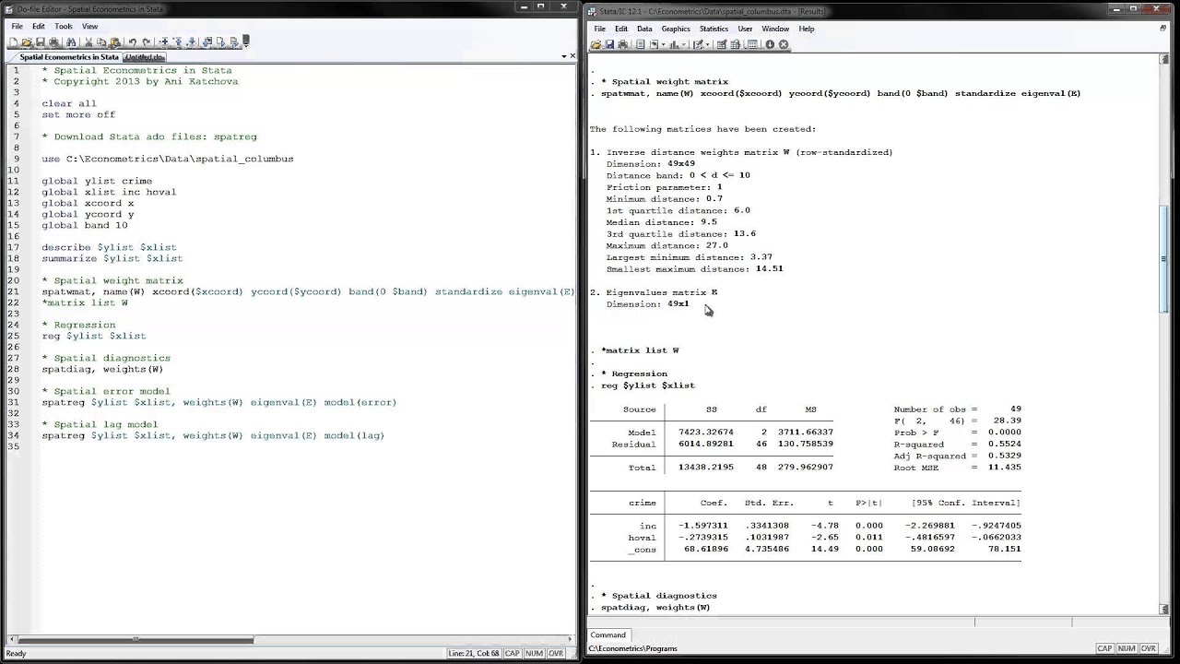
Task: Expand the Viewer icon dropdown arrow
Action: [663, 44]
